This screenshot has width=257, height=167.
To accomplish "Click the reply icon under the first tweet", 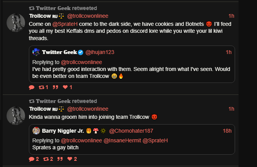I will [32, 87].
